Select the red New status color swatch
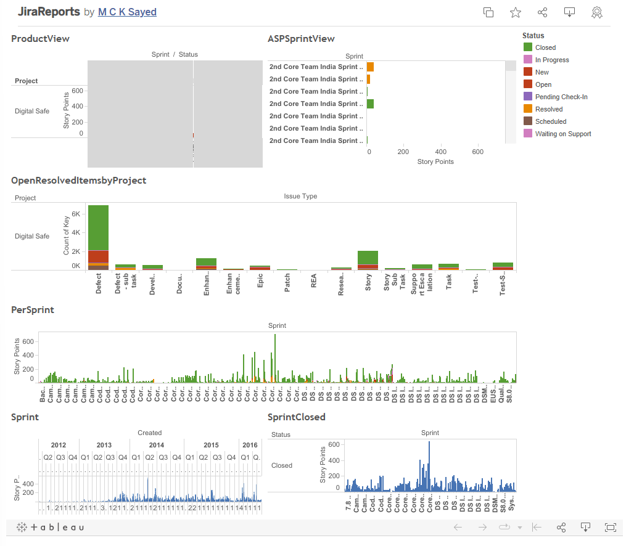The image size is (634, 546). 527,72
